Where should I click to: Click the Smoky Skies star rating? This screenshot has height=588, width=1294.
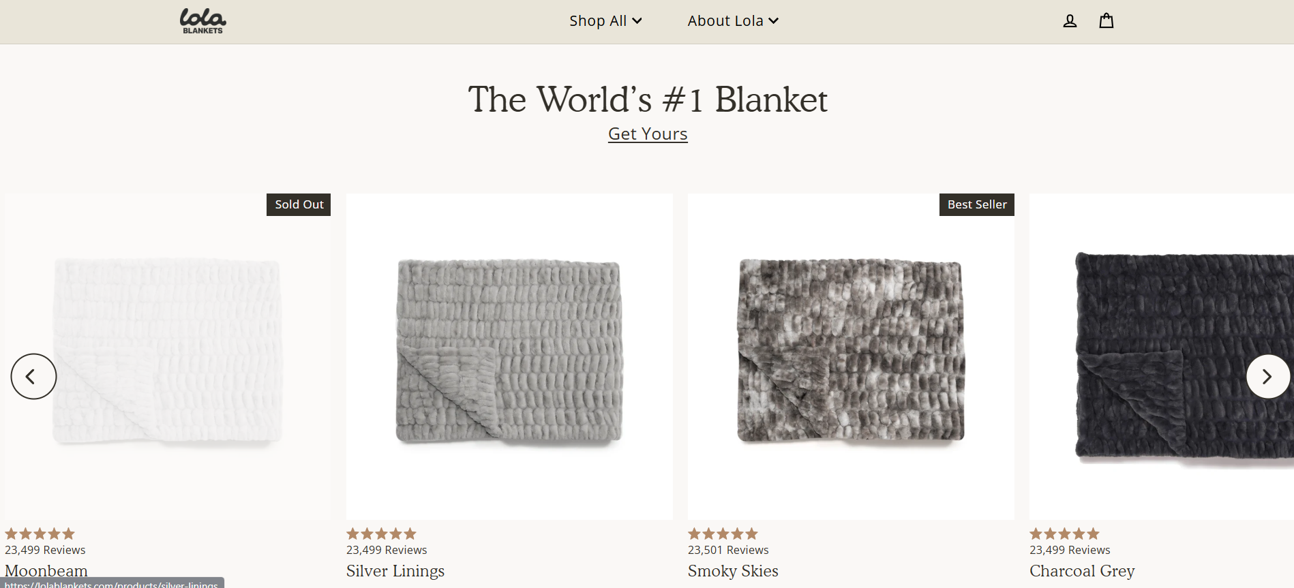[723, 534]
